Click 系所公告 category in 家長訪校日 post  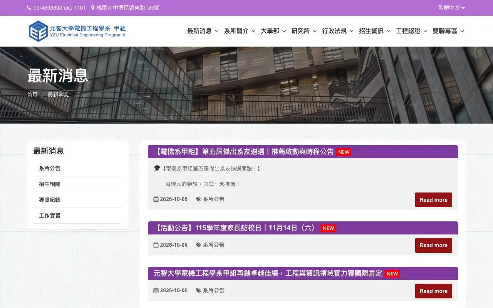pyautogui.click(x=213, y=245)
